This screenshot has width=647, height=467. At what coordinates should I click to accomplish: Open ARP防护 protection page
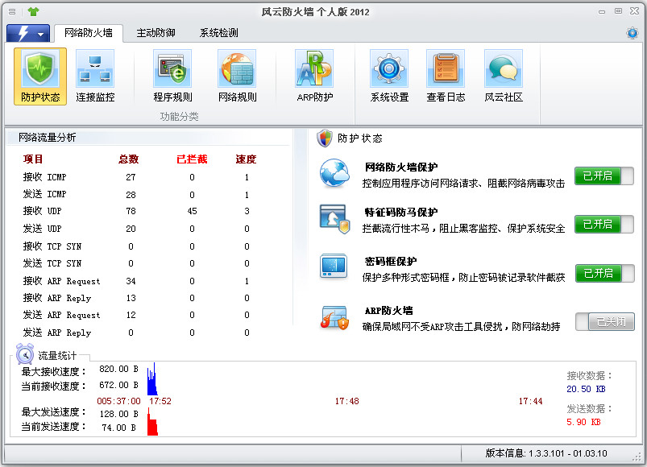pos(314,76)
